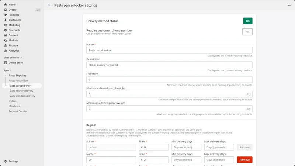Edit Minimum allowed parcel weight field
This screenshot has width=295, height=166.
[x=169, y=94]
